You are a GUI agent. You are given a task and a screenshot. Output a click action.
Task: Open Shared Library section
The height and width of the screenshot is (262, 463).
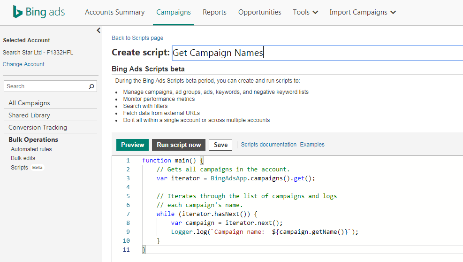pyautogui.click(x=29, y=115)
